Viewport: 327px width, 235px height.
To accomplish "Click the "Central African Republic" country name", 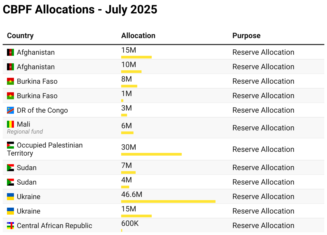I will pyautogui.click(x=54, y=226).
